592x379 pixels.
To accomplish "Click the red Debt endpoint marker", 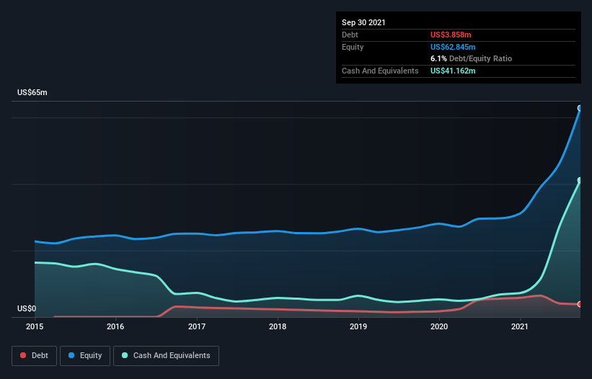I will 580,304.
